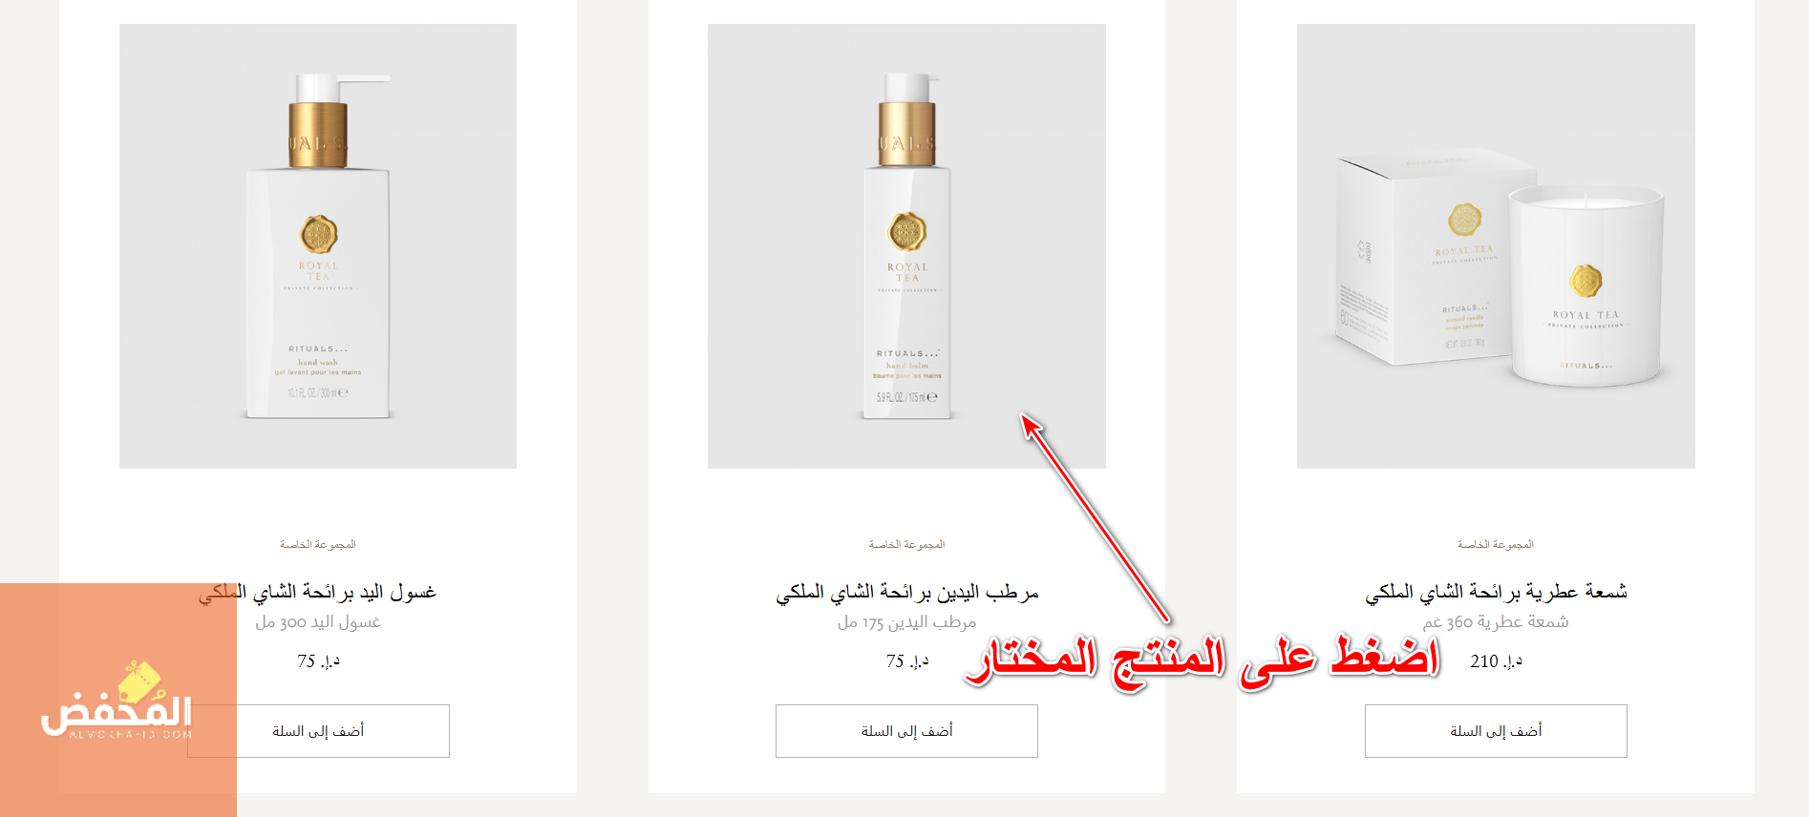Image resolution: width=1809 pixels, height=817 pixels.
Task: Click the مرطب اليدين 175 مل subtitle
Action: [906, 622]
